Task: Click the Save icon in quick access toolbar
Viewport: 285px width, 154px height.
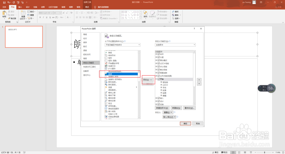Action: pyautogui.click(x=4, y=2)
